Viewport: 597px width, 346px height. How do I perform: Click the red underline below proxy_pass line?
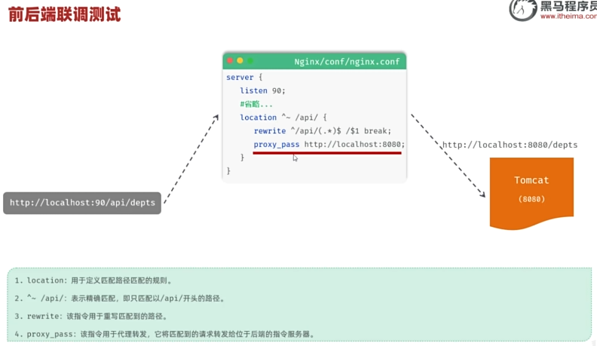click(x=327, y=153)
